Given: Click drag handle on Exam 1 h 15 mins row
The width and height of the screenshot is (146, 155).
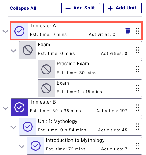Looking at the screenshot, I should tap(137, 88).
